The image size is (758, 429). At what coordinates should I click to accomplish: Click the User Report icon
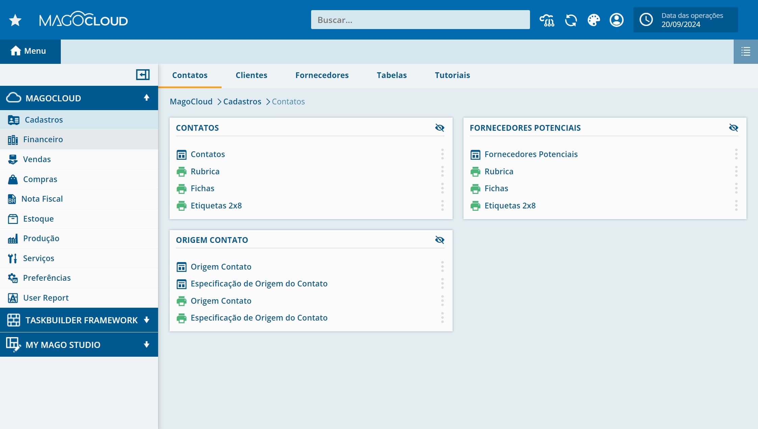13,298
